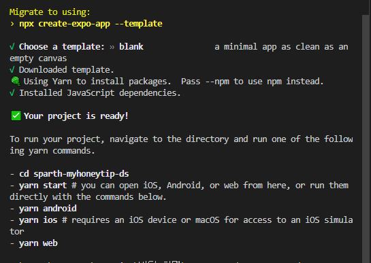
Task: Click the 'Migrate to using:' line
Action: (50, 12)
